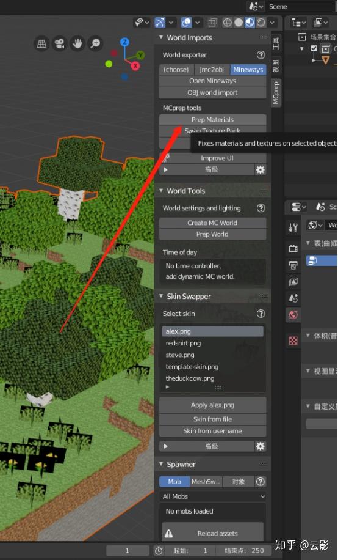Collapse the World Tools panel
The height and width of the screenshot is (560, 338).
tap(161, 190)
